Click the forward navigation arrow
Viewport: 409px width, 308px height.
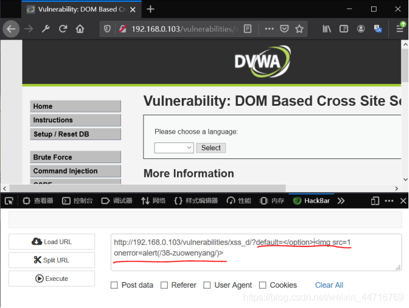29,29
